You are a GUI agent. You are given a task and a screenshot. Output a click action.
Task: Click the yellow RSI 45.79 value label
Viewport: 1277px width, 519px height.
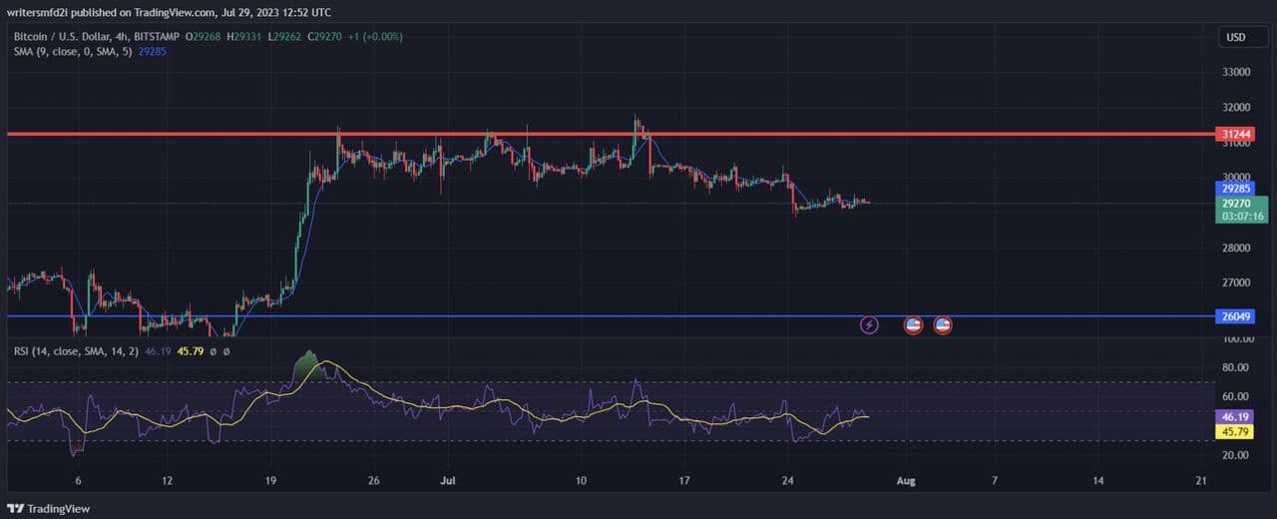(1234, 432)
